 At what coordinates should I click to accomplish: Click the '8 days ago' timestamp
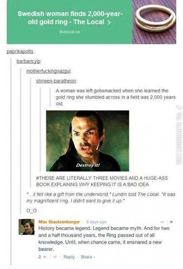pos(96,222)
